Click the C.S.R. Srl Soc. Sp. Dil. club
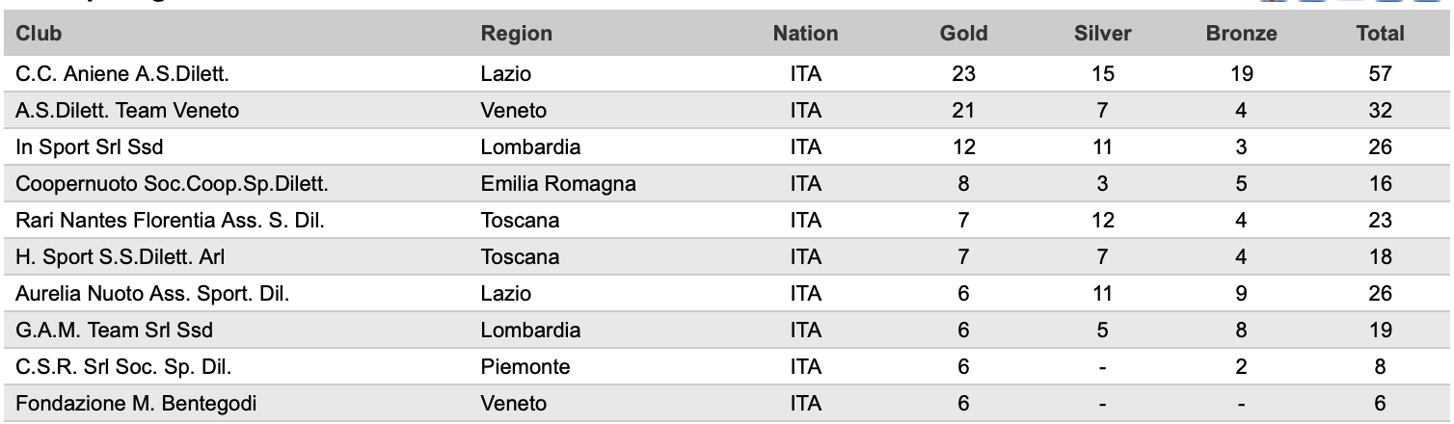Screen dimensions: 1454x424 (110, 367)
